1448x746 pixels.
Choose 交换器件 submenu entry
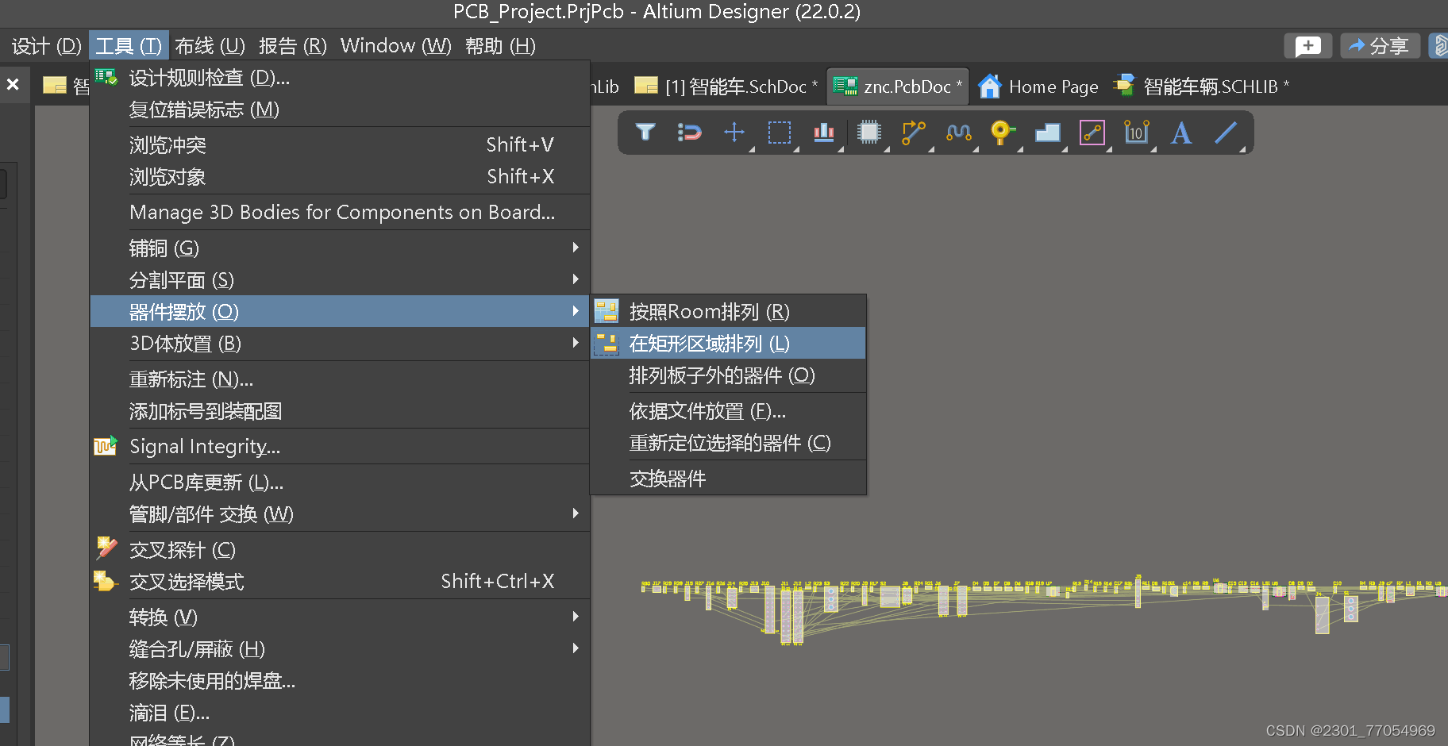(x=728, y=479)
